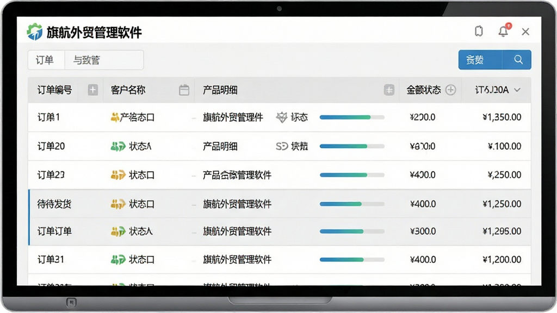Click the progress bar in 订单订单 row
Viewport: 557px width, 313px height.
pos(352,231)
